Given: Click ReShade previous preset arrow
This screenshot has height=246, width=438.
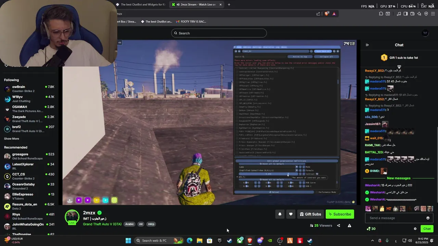Looking at the screenshot, I should [x=236, y=51].
